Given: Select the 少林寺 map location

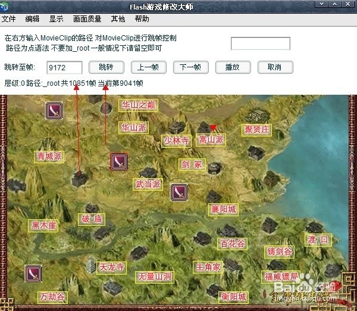Looking at the screenshot, I should (177, 141).
